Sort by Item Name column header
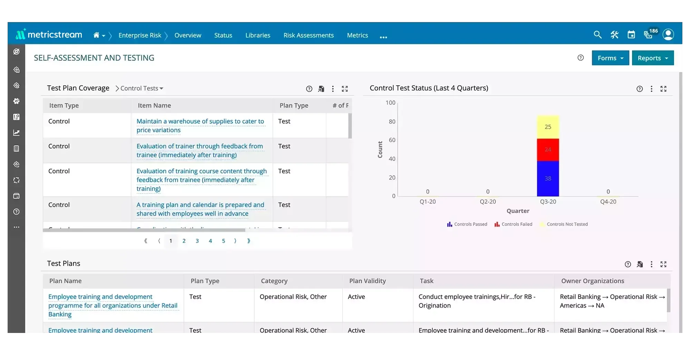 pyautogui.click(x=202, y=106)
